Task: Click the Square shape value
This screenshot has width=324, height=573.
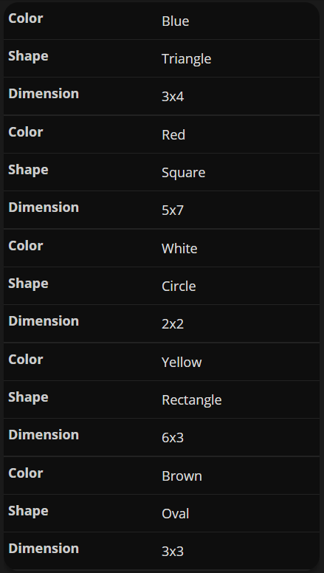Action: point(183,173)
